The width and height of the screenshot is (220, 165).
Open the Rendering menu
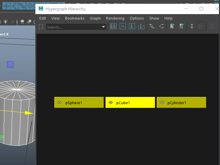click(x=115, y=18)
